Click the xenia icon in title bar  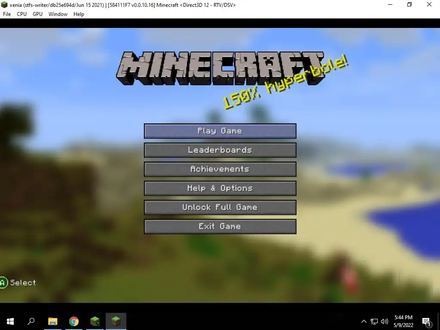tap(4, 5)
